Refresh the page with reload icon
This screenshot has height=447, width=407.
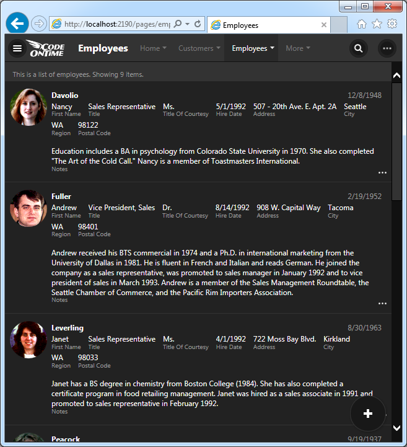[198, 24]
